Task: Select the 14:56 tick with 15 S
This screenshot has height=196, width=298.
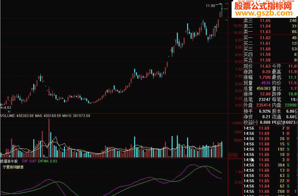Action: point(270,144)
